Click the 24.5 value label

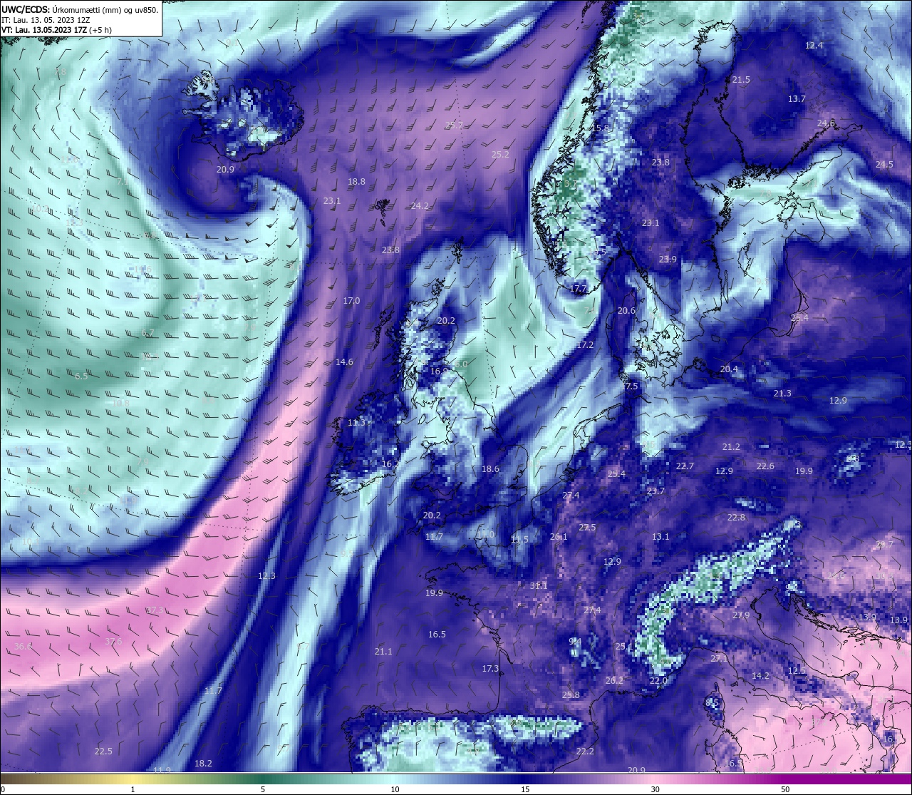click(883, 164)
